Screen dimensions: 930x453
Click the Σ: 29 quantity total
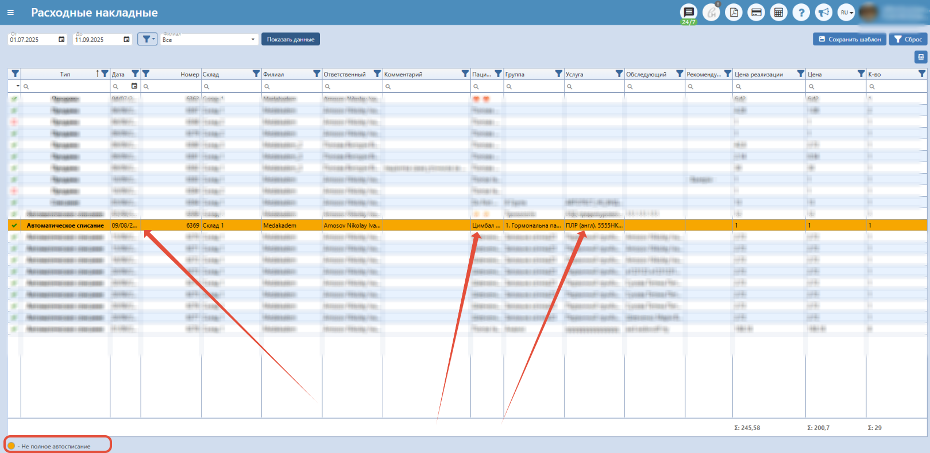(x=874, y=428)
